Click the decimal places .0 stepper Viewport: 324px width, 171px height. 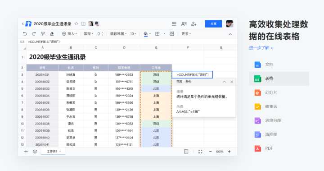99,33
